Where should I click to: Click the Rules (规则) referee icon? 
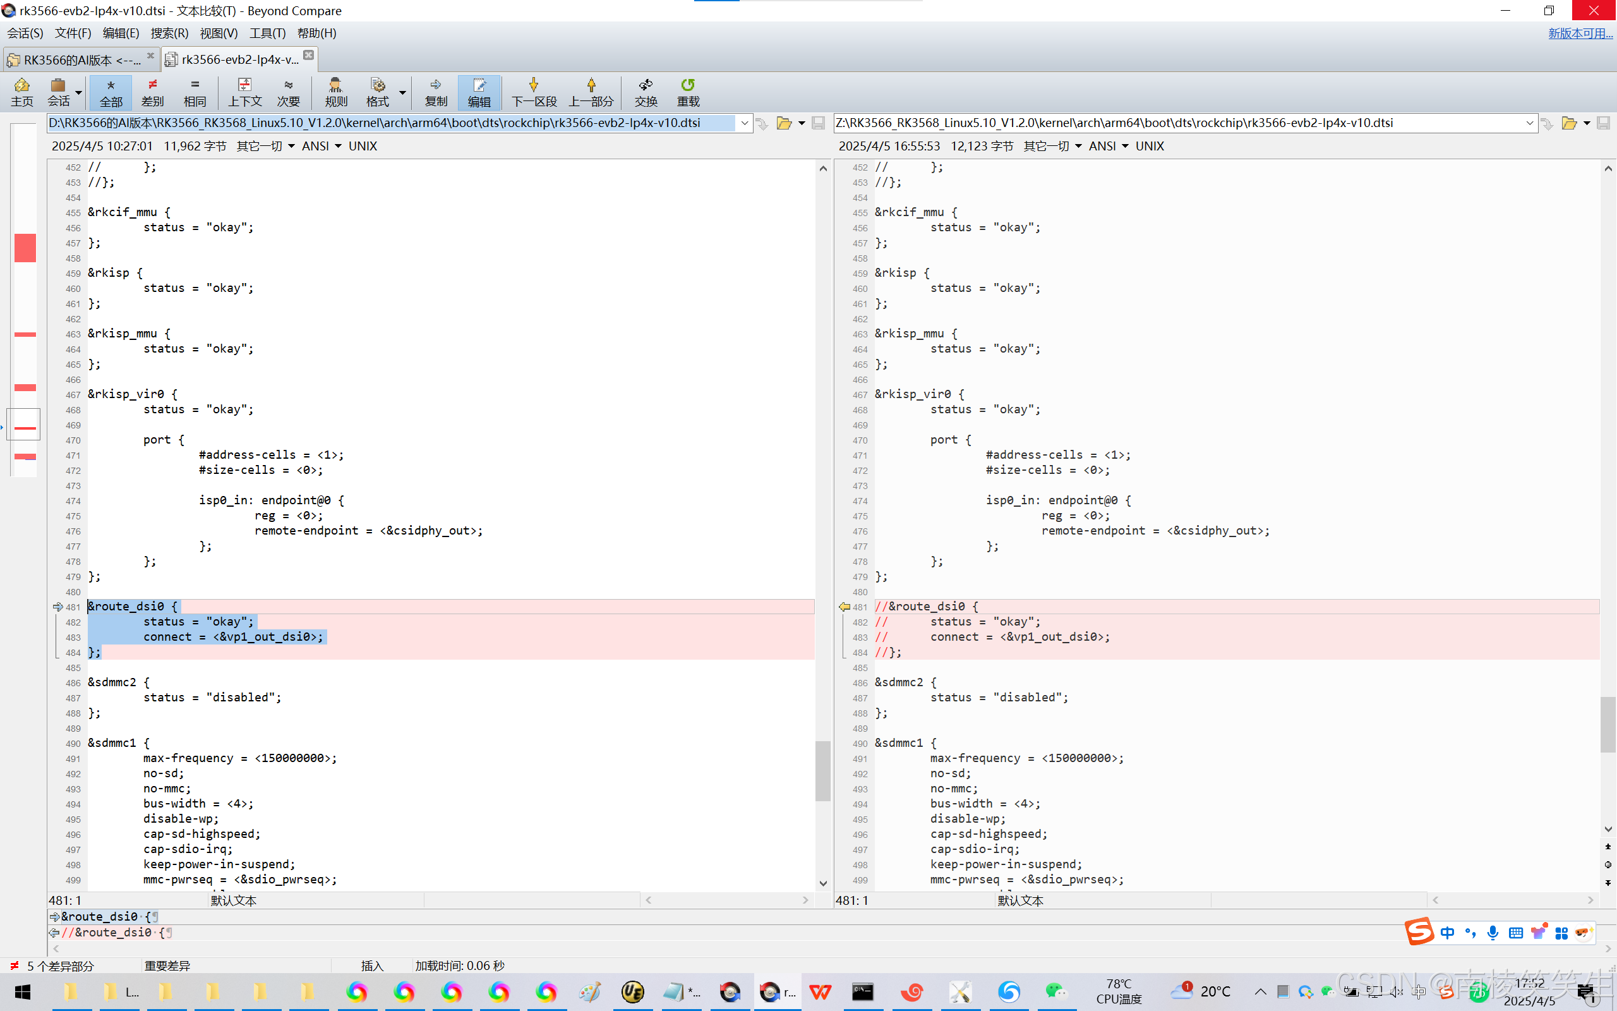click(335, 92)
